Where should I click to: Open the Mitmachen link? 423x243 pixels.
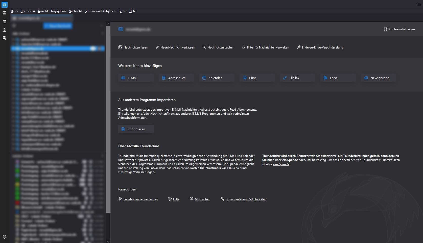[x=202, y=199]
